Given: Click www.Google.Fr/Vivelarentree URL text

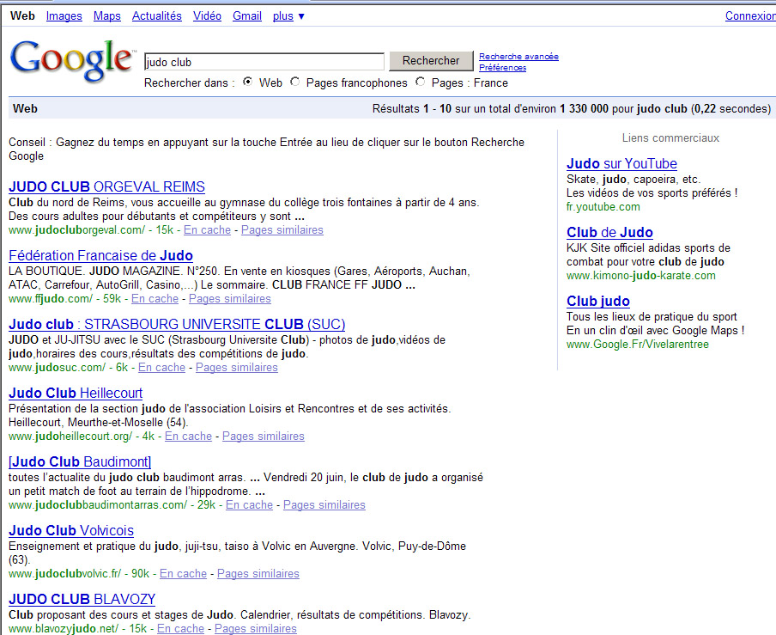Looking at the screenshot, I should (638, 345).
